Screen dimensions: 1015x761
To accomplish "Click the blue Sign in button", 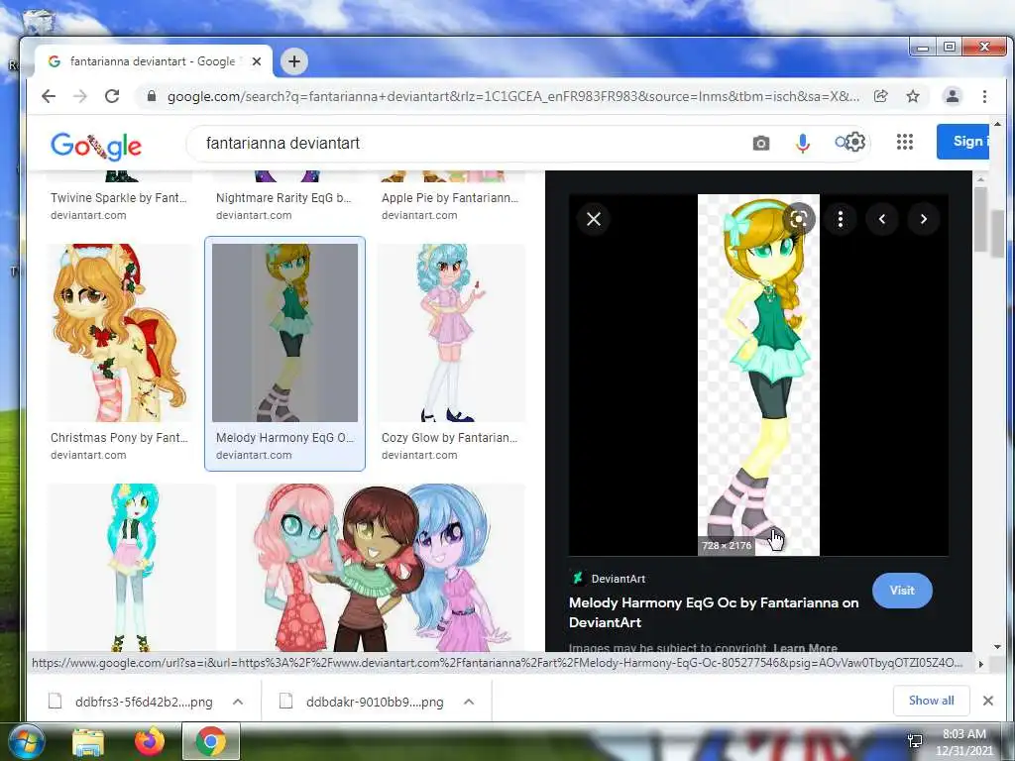I will pos(962,141).
